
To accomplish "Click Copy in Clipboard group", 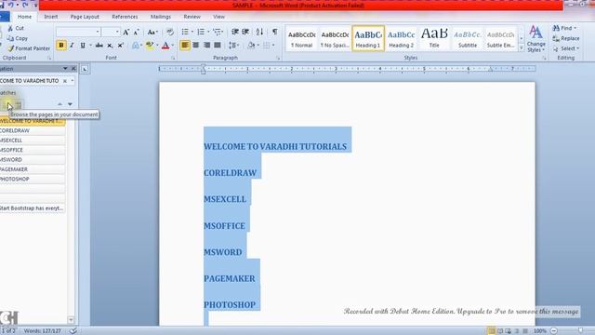I will (18, 38).
